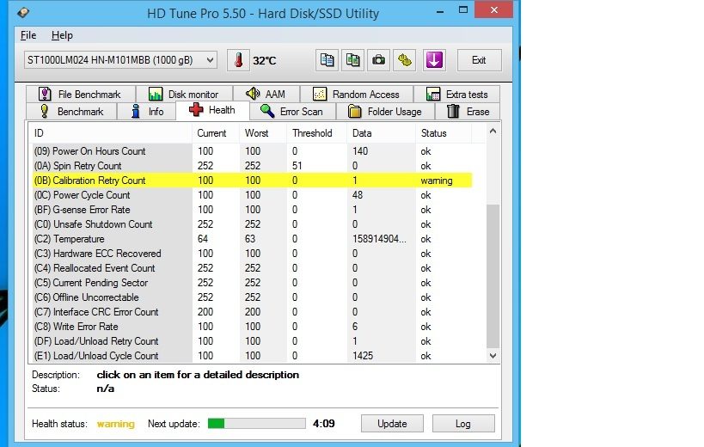Image resolution: width=704 pixels, height=447 pixels.
Task: Click the scroll up arrow of the health list
Action: [493, 131]
